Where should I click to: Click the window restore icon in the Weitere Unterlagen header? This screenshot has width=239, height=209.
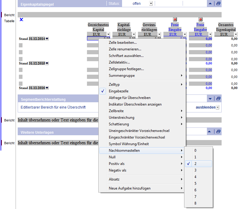pyautogui.click(x=218, y=131)
